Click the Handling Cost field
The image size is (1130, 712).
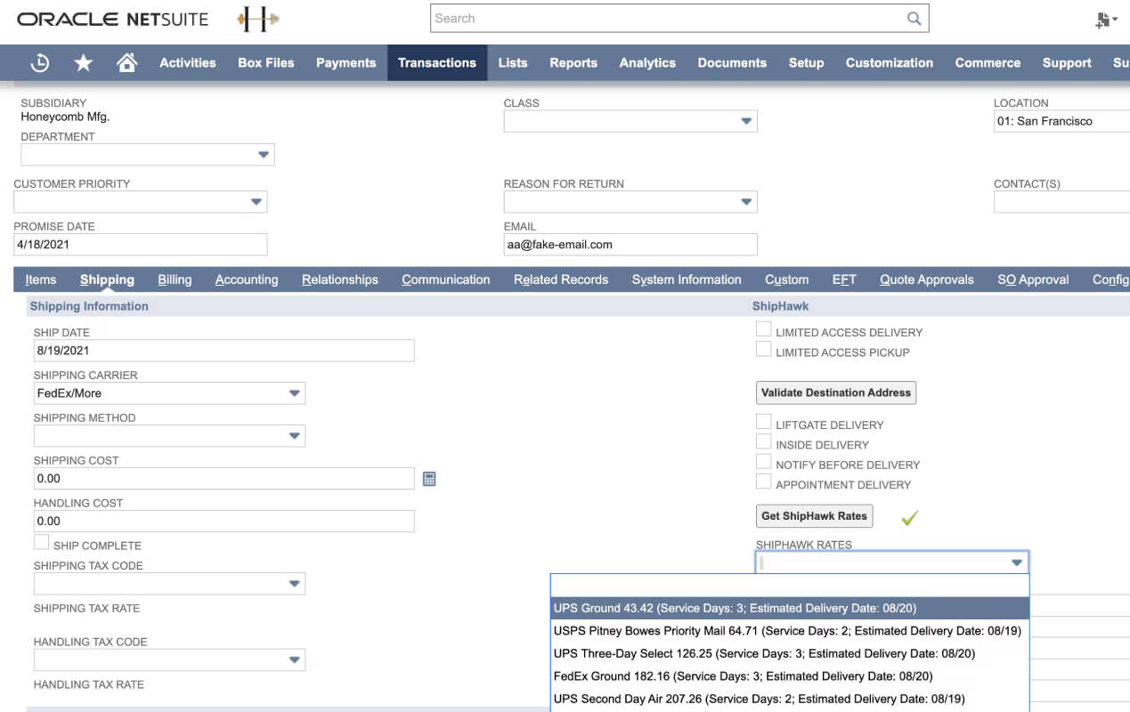(x=224, y=522)
